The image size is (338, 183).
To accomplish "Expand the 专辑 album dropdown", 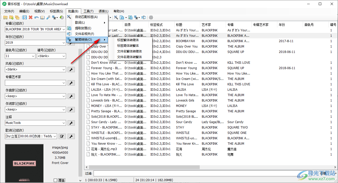I will click(x=63, y=29).
